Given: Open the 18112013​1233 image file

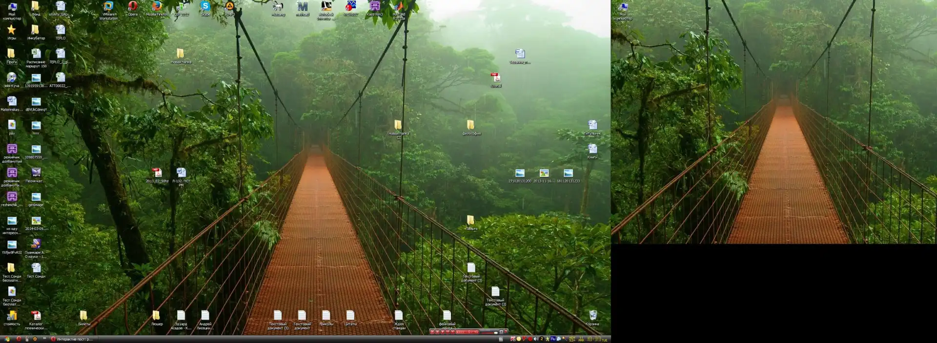Looking at the screenshot, I should tap(568, 175).
